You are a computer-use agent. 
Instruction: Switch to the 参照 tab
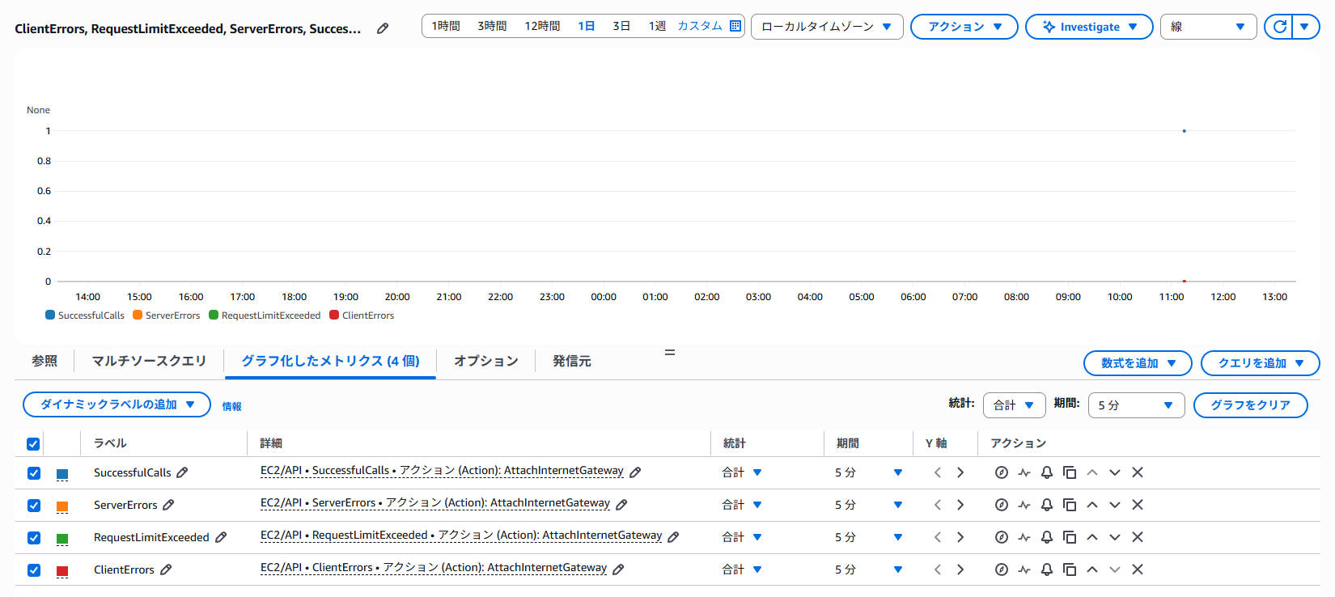click(x=44, y=361)
